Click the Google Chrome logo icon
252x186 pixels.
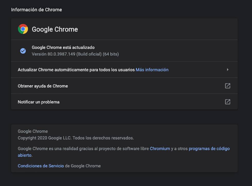23,29
